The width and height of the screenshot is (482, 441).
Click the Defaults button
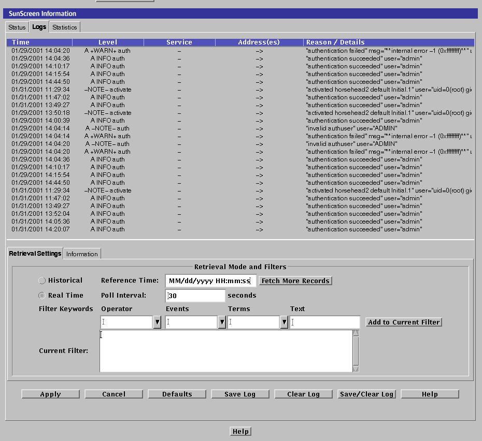tap(177, 394)
